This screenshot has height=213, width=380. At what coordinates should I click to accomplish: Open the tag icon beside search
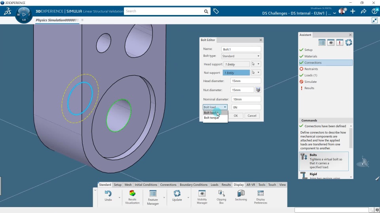pyautogui.click(x=216, y=11)
